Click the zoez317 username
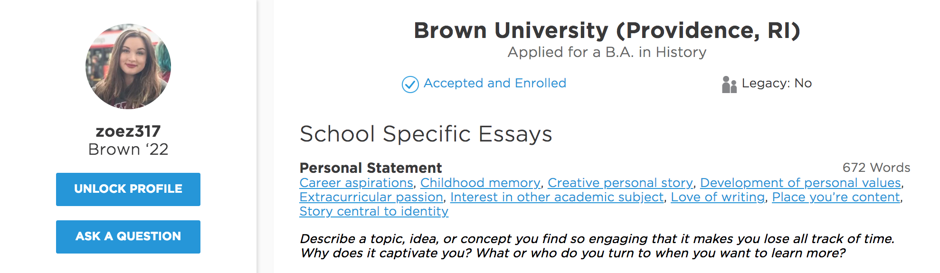Image resolution: width=940 pixels, height=273 pixels. (128, 131)
